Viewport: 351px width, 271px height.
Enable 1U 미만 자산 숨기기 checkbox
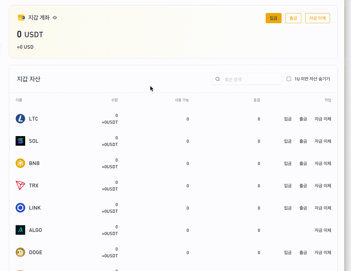pos(289,79)
